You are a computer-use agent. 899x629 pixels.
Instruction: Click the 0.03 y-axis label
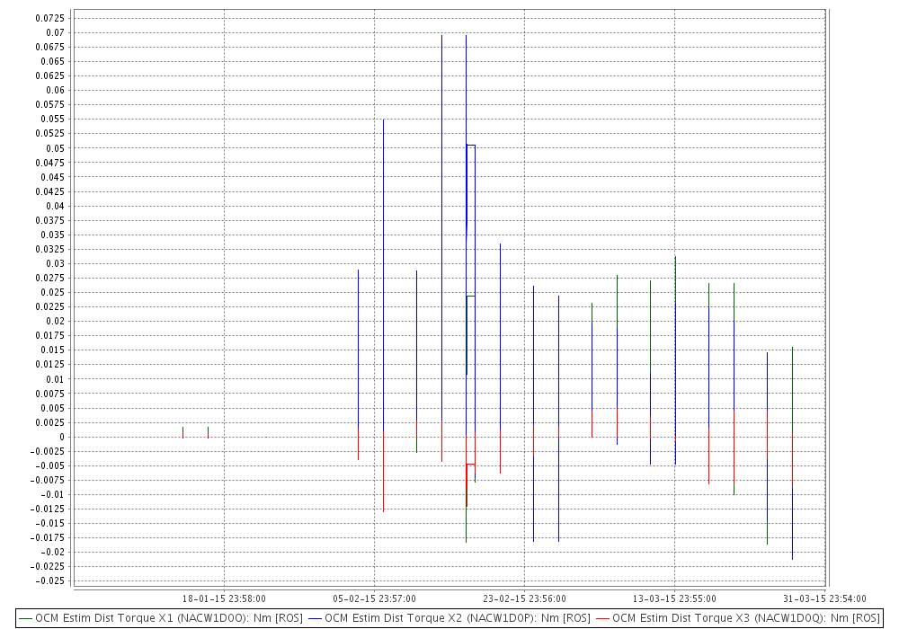point(56,263)
